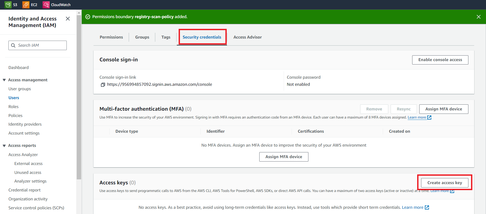Collapse the Access management section

tap(4, 80)
